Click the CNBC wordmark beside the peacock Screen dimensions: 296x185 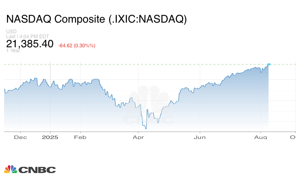pos(37,169)
